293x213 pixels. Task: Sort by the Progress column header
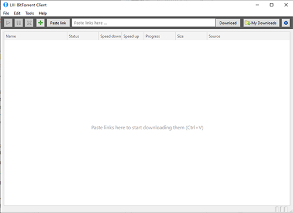[159, 36]
